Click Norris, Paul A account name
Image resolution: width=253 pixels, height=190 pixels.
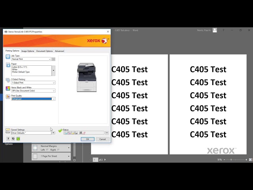[204, 30]
